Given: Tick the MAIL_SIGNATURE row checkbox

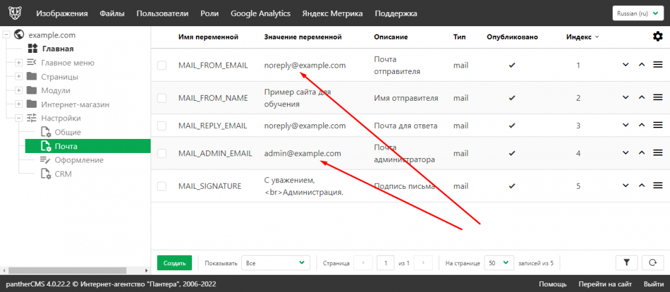Looking at the screenshot, I should 161,186.
